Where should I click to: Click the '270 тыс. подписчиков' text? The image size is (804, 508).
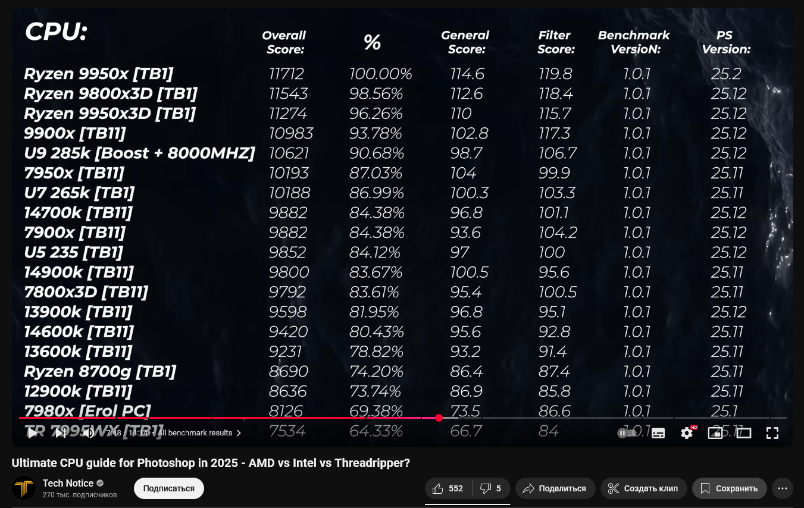pos(80,495)
